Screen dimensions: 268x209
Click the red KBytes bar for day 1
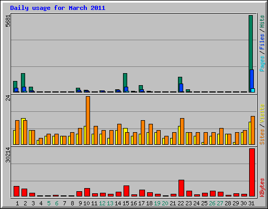[16, 191]
